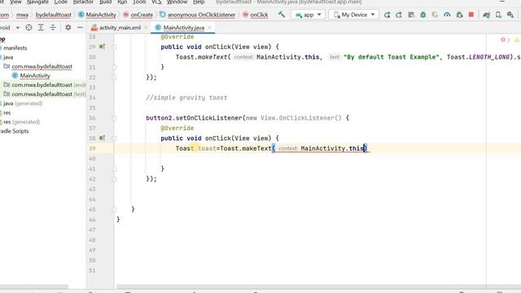Click the fold end marker on line 42
Viewport: 521px width, 293px height.
pyautogui.click(x=114, y=179)
